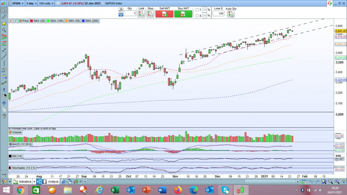Click the trash delete tool
Image resolution: width=347 pixels, height=195 pixels.
coord(4,116)
